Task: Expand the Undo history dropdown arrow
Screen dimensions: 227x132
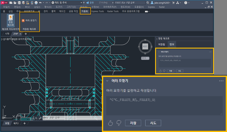Action: [x=43, y=3]
